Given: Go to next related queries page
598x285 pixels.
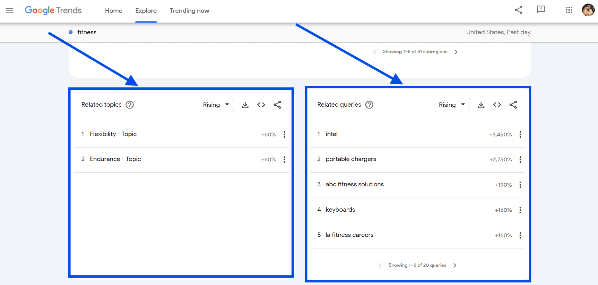Looking at the screenshot, I should 455,265.
